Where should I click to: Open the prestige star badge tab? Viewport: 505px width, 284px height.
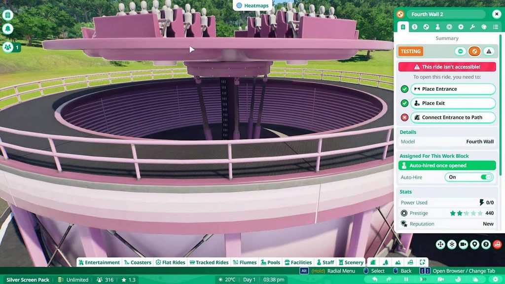449,27
